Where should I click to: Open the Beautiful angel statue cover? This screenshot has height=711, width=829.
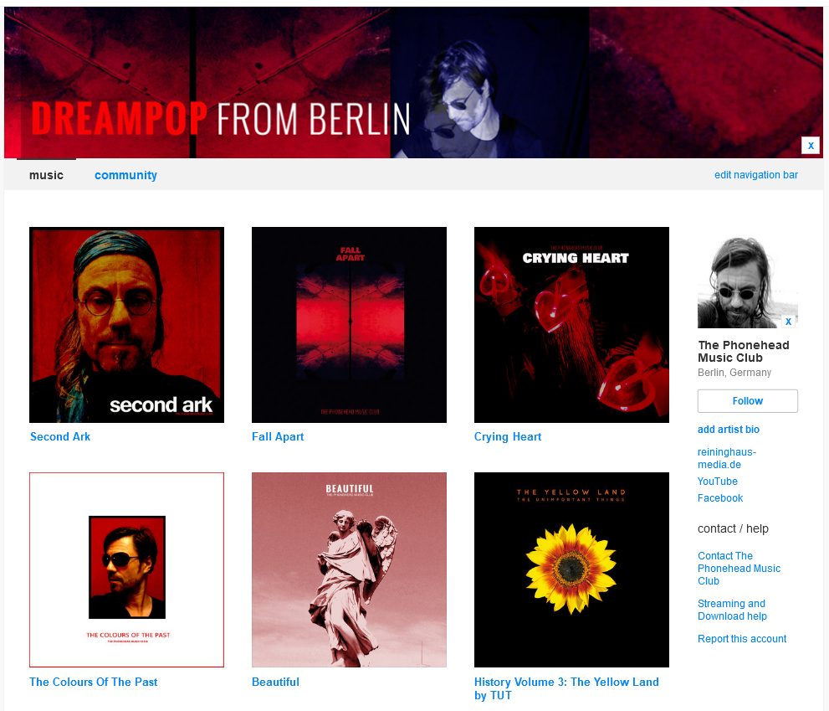click(x=349, y=569)
